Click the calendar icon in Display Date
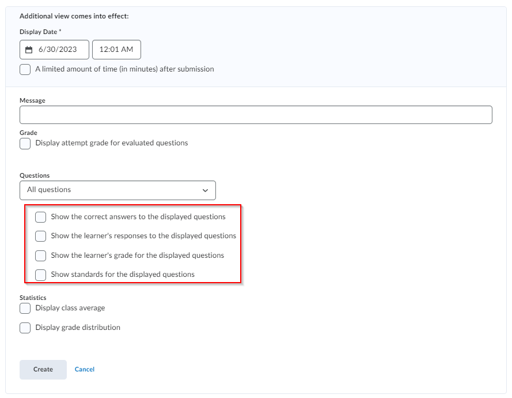 pos(29,50)
